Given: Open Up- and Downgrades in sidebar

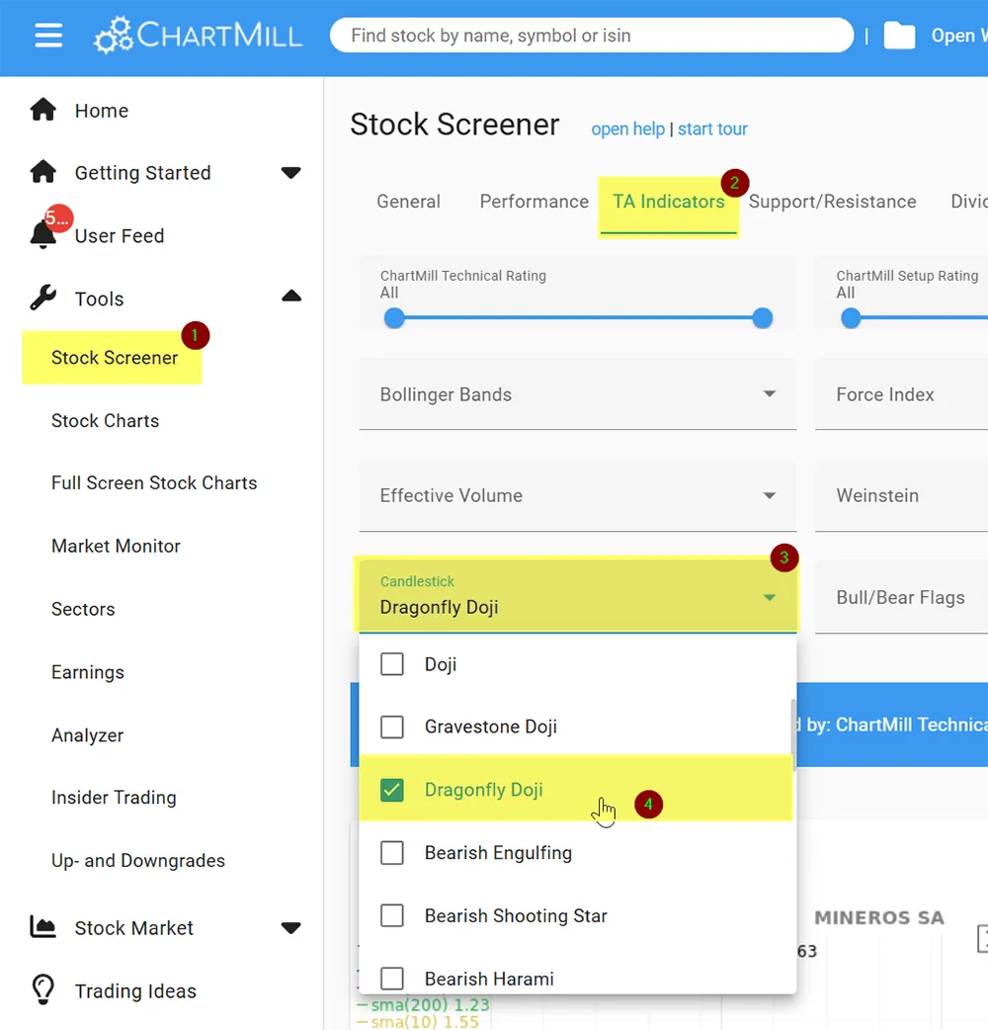Looking at the screenshot, I should (x=138, y=861).
